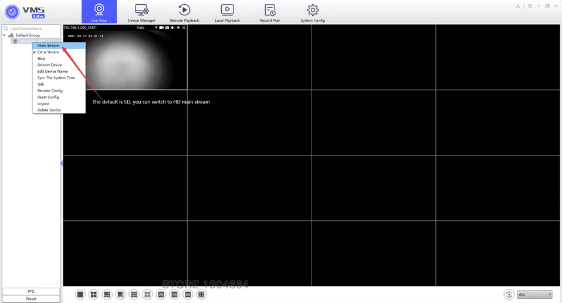
Task: Open System Config
Action: point(313,13)
